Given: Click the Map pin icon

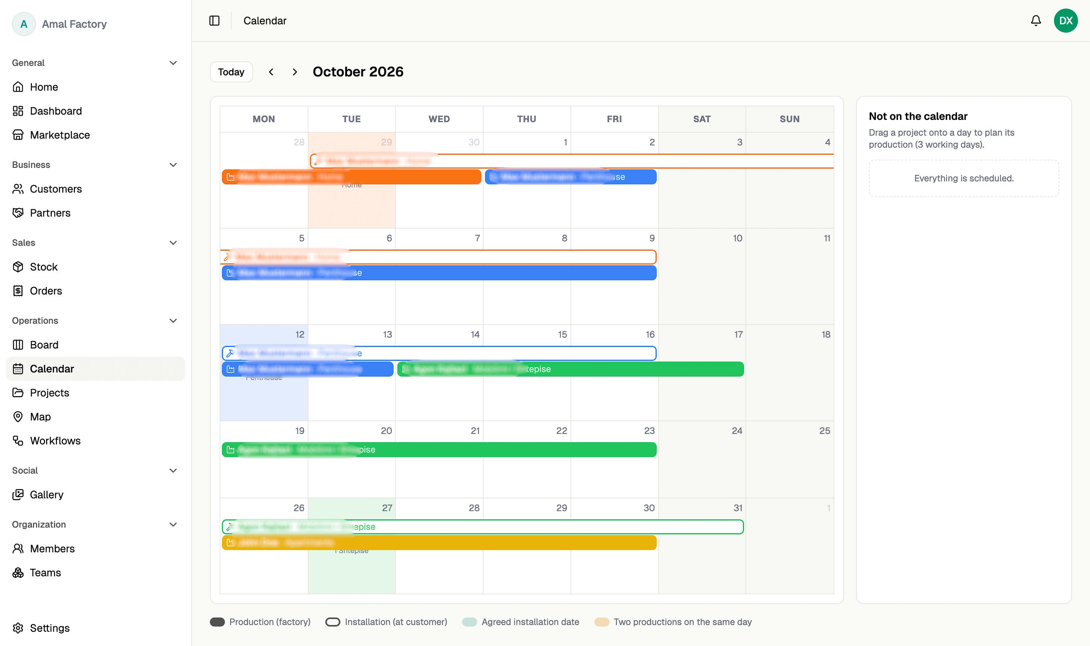Looking at the screenshot, I should [18, 417].
